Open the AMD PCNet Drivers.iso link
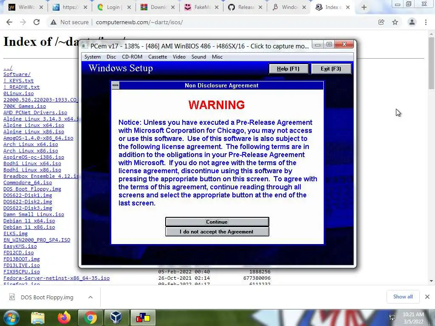This screenshot has width=435, height=326. point(35,112)
